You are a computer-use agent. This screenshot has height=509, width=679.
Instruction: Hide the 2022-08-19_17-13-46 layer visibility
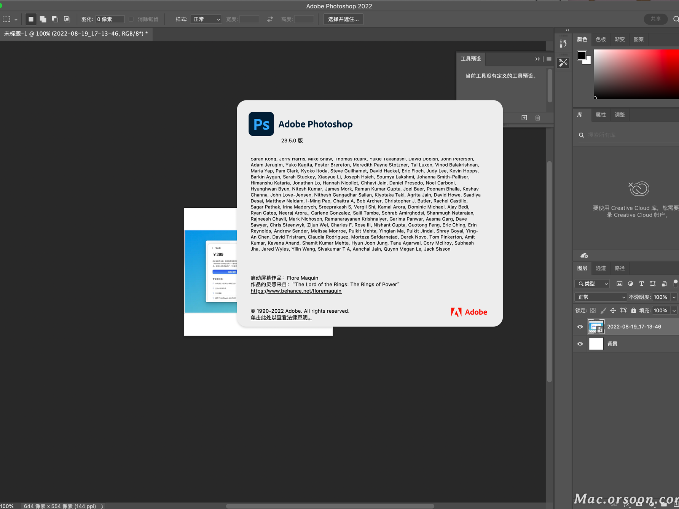coord(580,326)
